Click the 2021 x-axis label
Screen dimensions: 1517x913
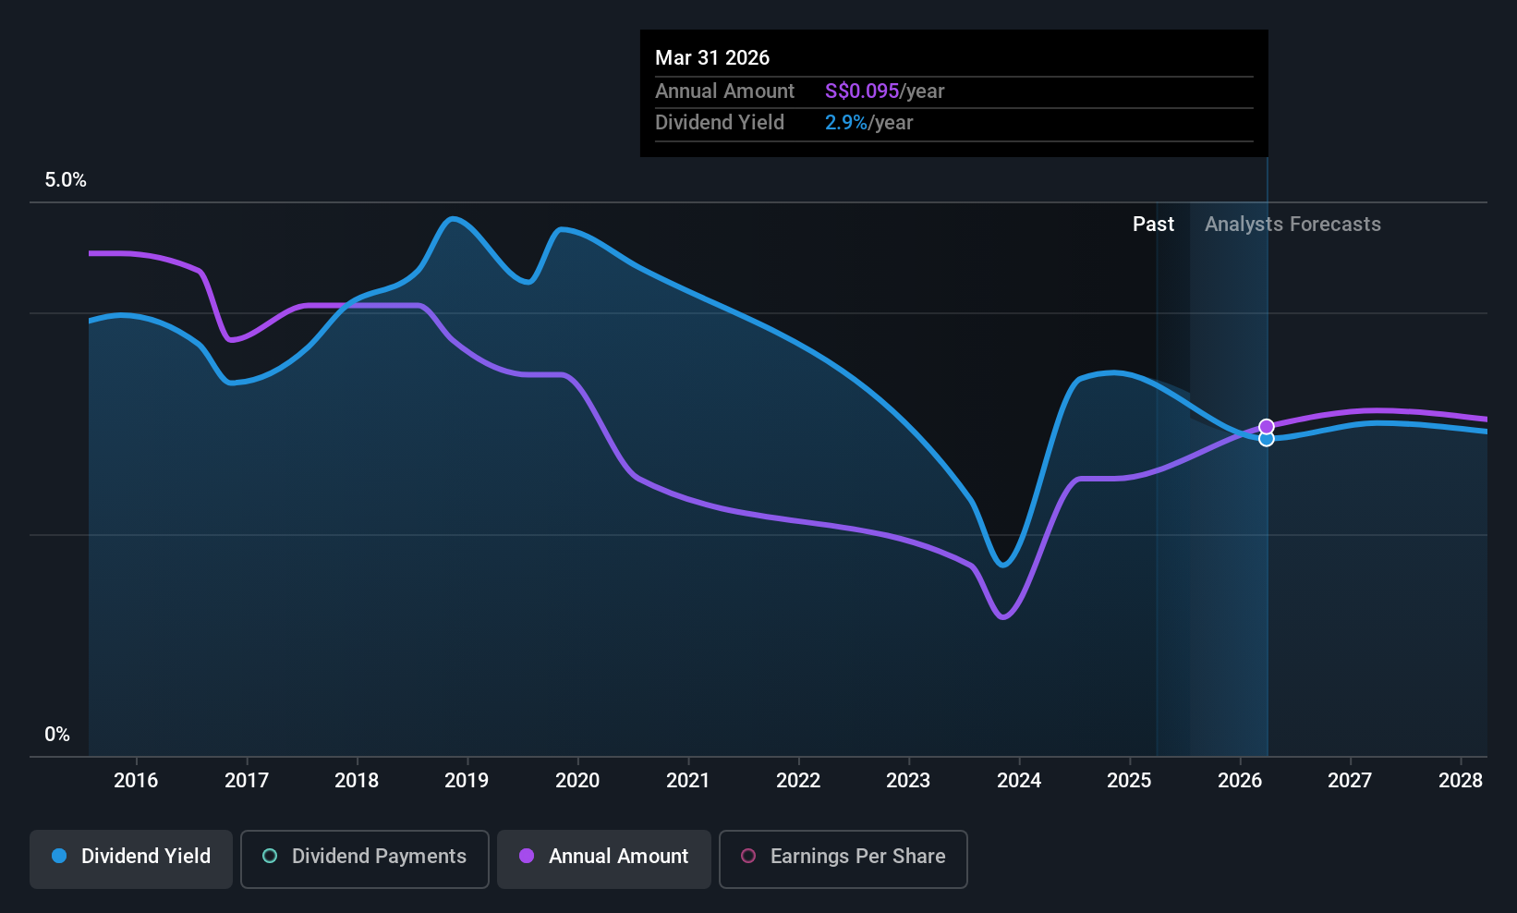pyautogui.click(x=688, y=780)
